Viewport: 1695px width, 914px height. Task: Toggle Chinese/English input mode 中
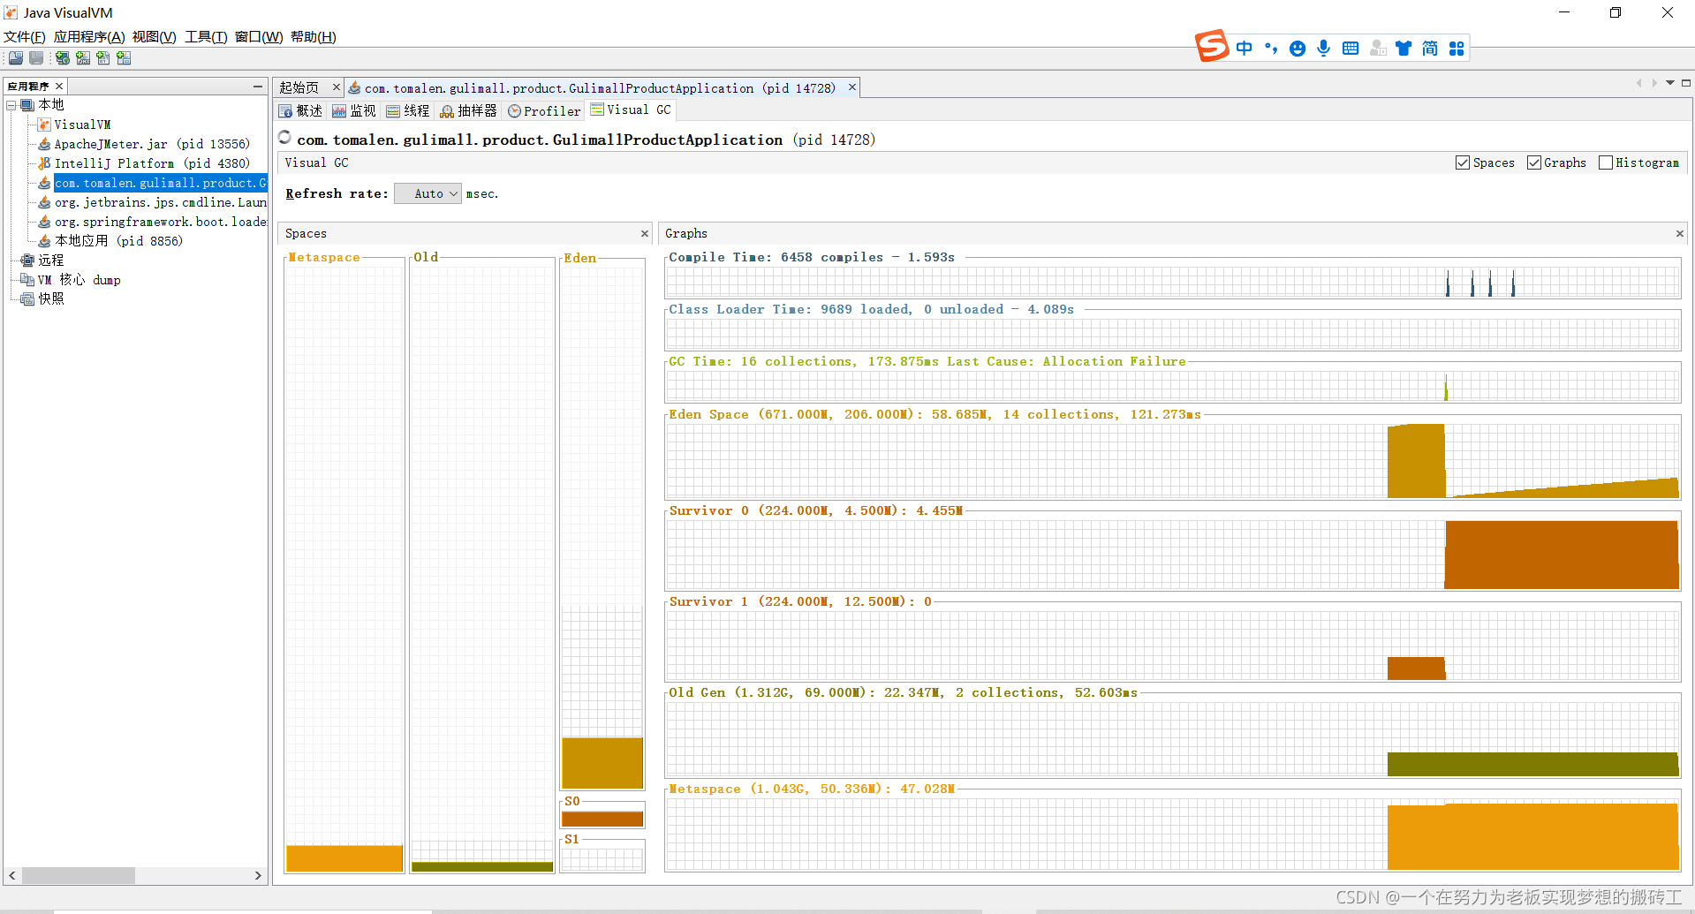(x=1245, y=49)
